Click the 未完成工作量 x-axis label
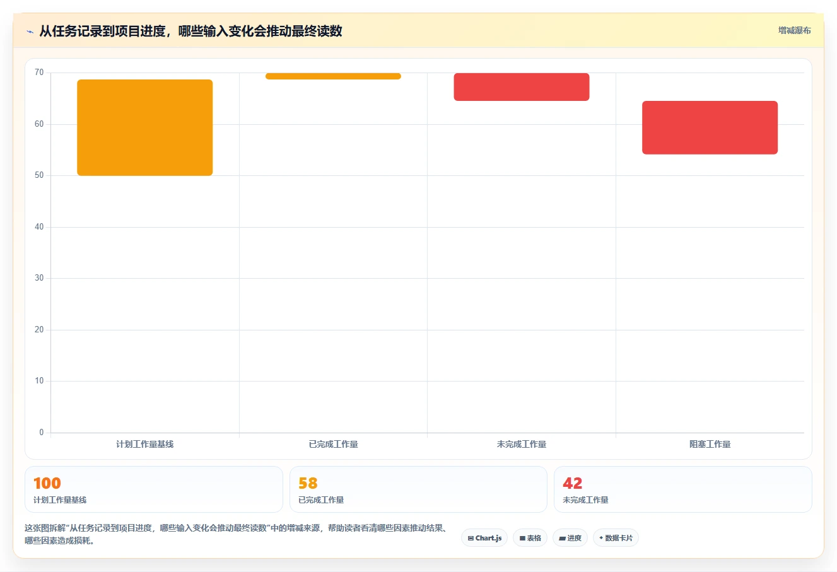 tap(522, 444)
